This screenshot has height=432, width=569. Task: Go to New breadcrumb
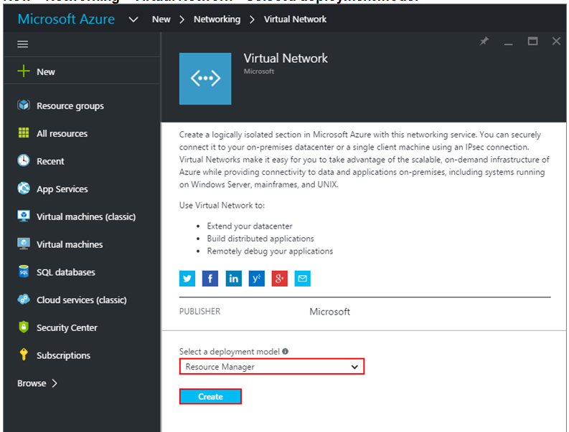[161, 19]
